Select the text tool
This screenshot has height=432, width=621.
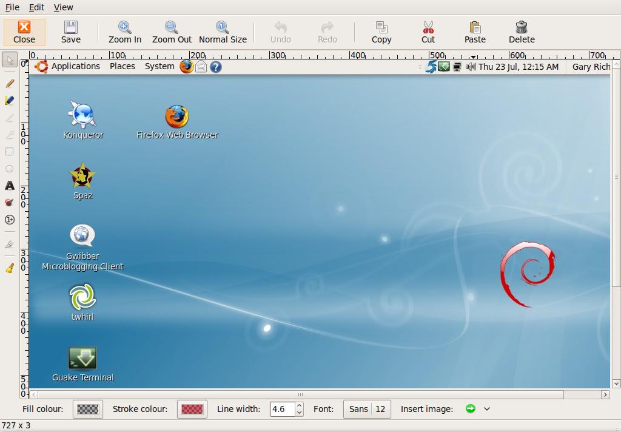(x=10, y=186)
